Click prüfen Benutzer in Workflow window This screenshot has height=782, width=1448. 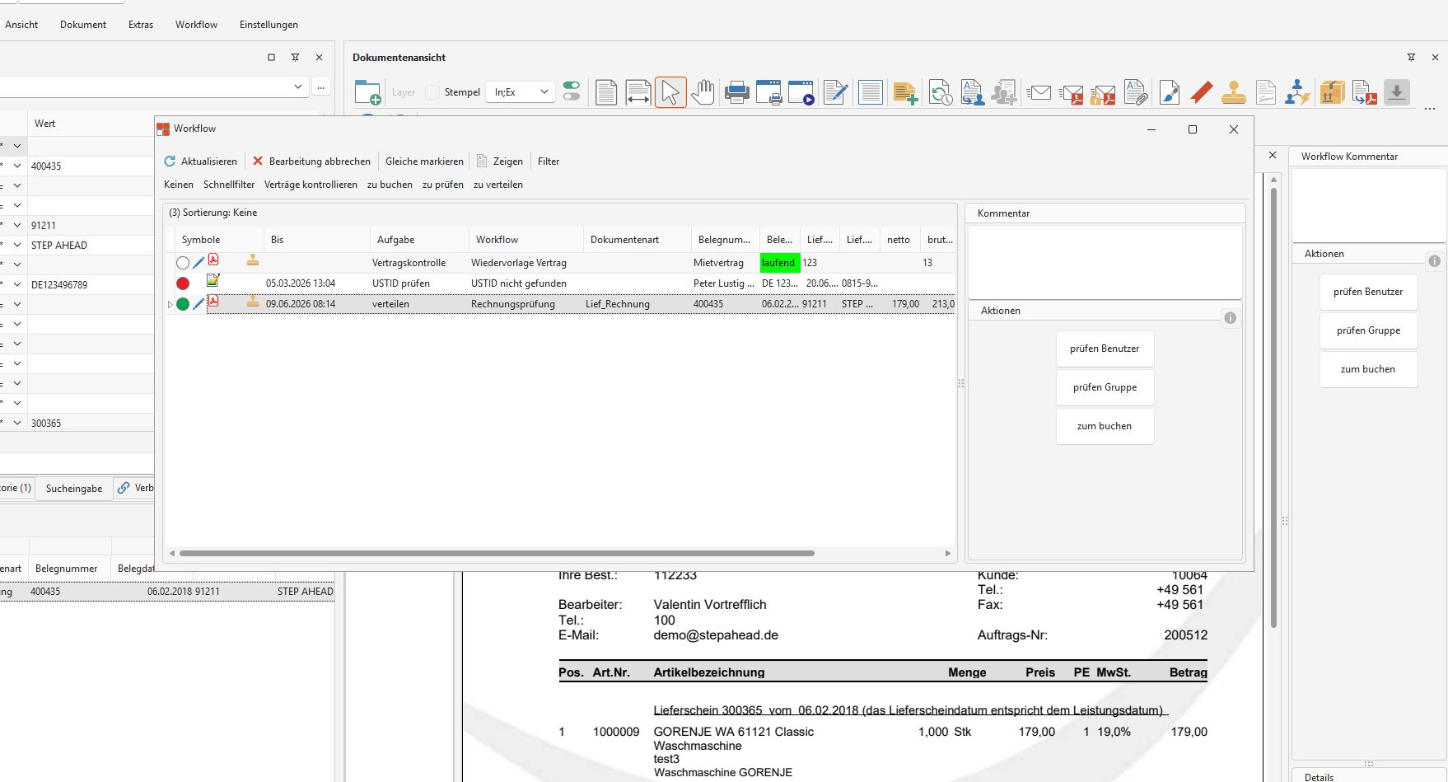pyautogui.click(x=1105, y=349)
